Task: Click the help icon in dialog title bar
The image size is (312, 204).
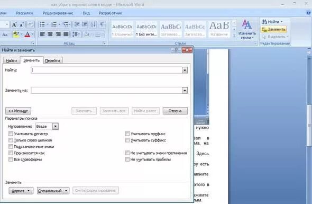Action: coord(176,50)
